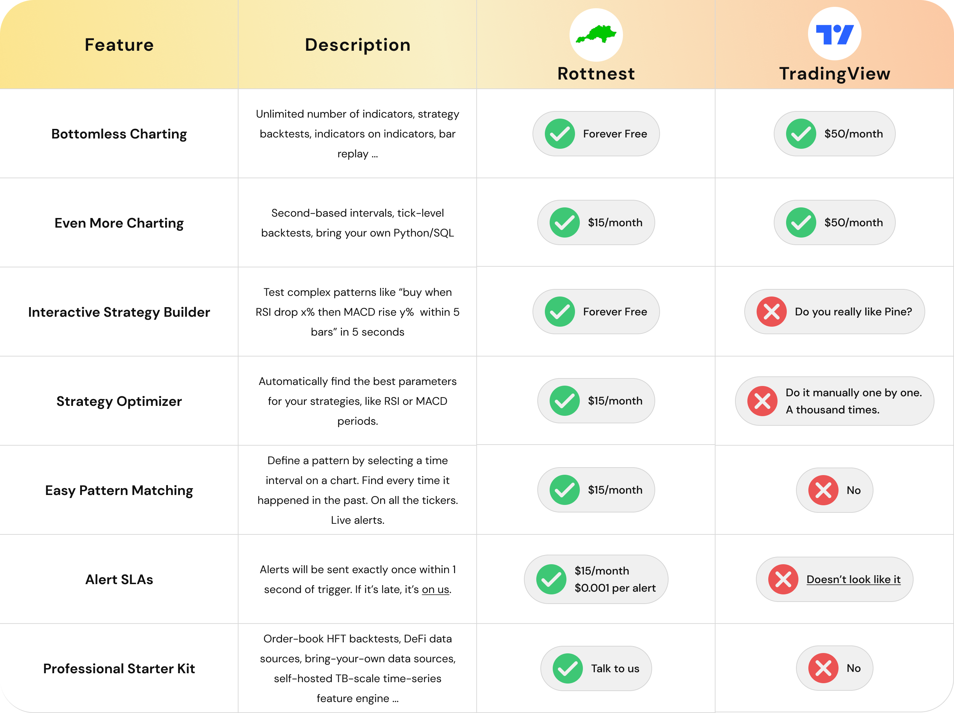Click red X in Easy Pattern Matching row
The width and height of the screenshot is (954, 713).
tap(823, 490)
